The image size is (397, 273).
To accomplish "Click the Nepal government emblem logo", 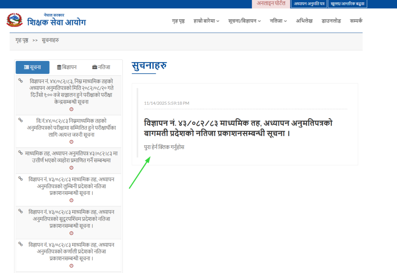I will (15, 20).
